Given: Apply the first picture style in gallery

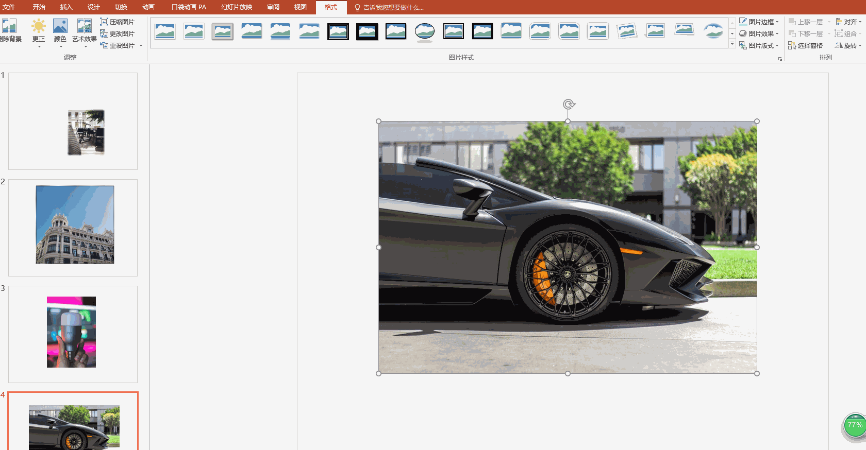Looking at the screenshot, I should [165, 31].
